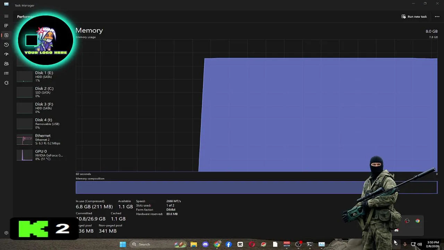Click the Task Manager taskbar icon

point(322,244)
